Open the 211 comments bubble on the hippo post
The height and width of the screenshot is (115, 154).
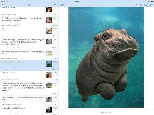click(x=55, y=69)
